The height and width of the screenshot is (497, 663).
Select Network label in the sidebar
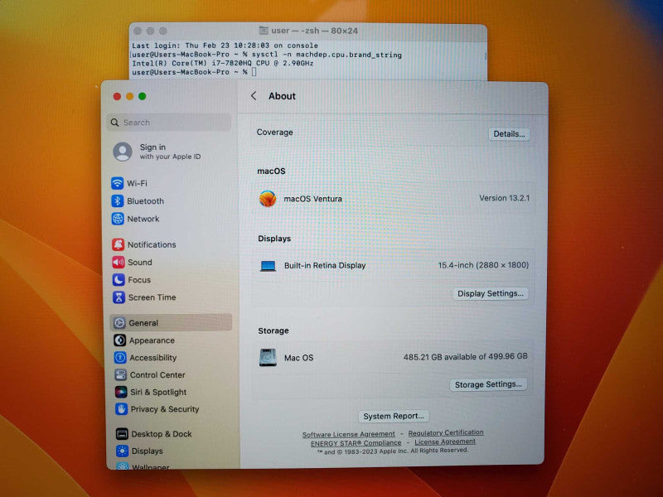click(x=143, y=219)
